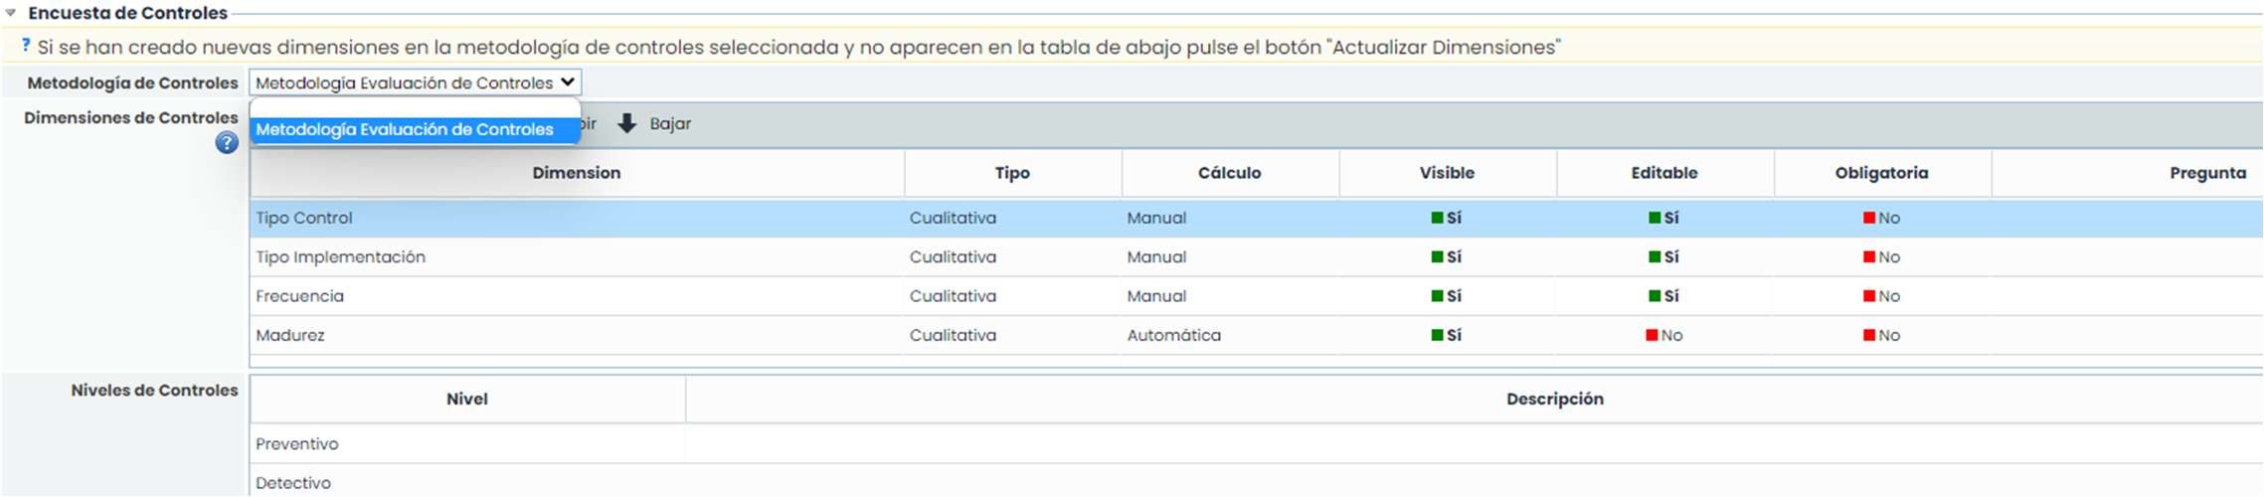Screen dimensions: 2264x497
Task: Click the red Obligatoria indicator for Madurez
Action: point(1869,336)
